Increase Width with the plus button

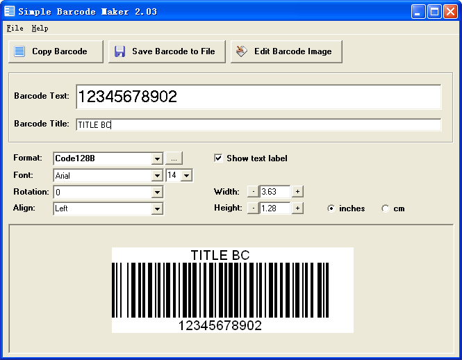click(297, 192)
